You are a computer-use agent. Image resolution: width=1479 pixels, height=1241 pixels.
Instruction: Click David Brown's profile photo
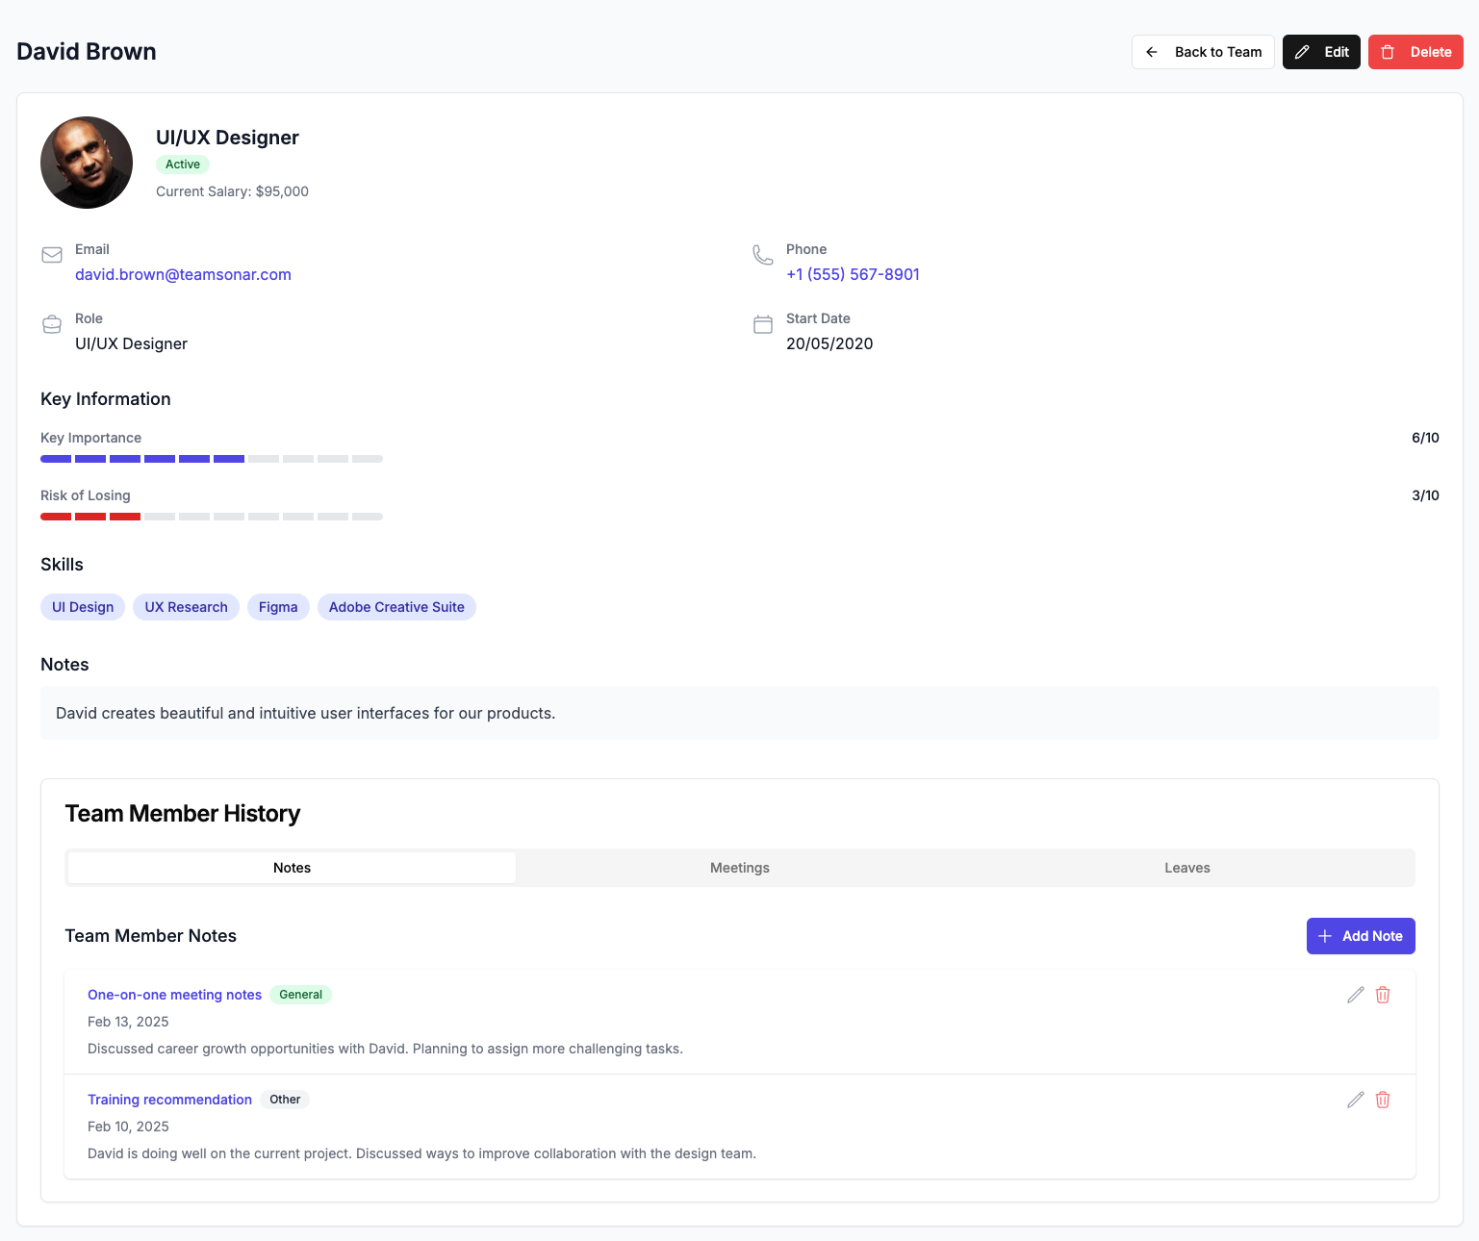pyautogui.click(x=86, y=162)
